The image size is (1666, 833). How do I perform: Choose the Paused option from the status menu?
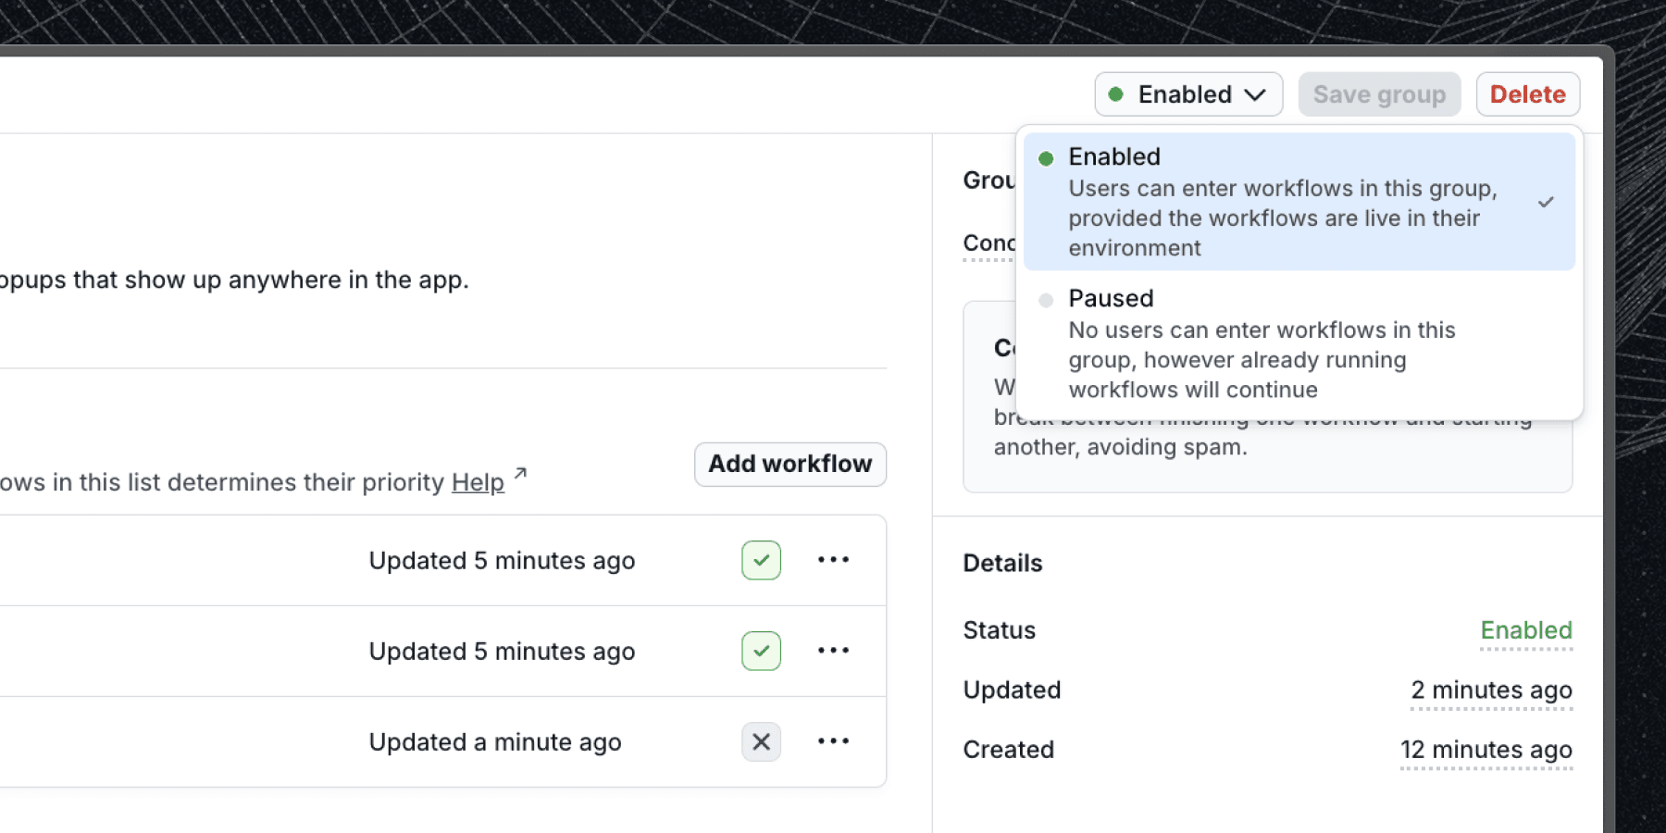1261,343
